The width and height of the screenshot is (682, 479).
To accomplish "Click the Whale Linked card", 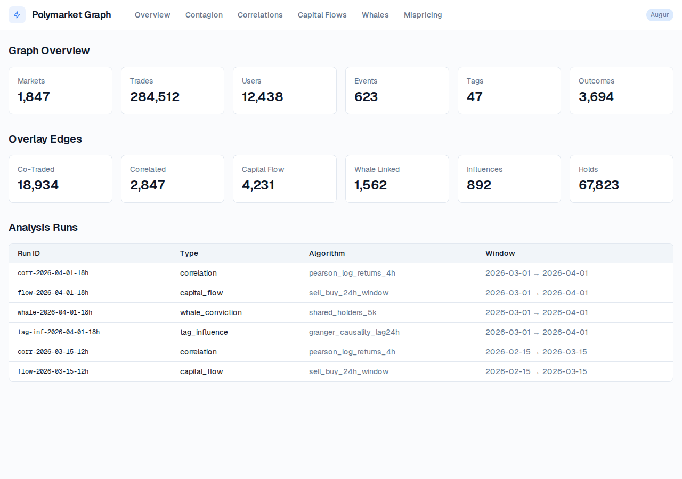I will click(x=397, y=178).
